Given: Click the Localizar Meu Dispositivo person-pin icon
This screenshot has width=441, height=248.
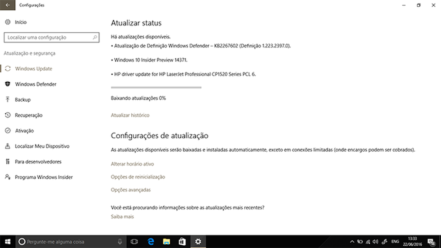Looking at the screenshot, I should coord(8,146).
